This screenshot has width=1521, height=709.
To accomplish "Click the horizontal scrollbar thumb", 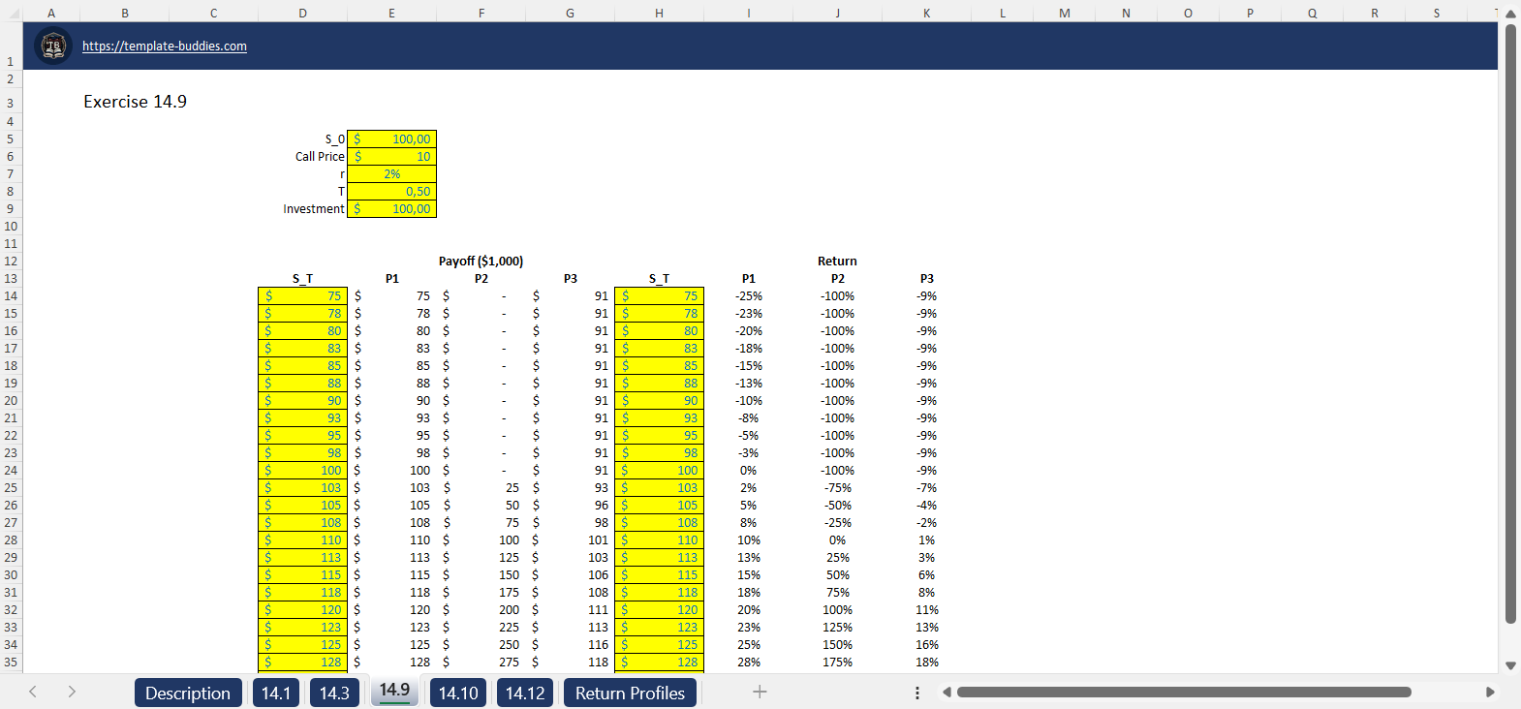I will 1184,692.
